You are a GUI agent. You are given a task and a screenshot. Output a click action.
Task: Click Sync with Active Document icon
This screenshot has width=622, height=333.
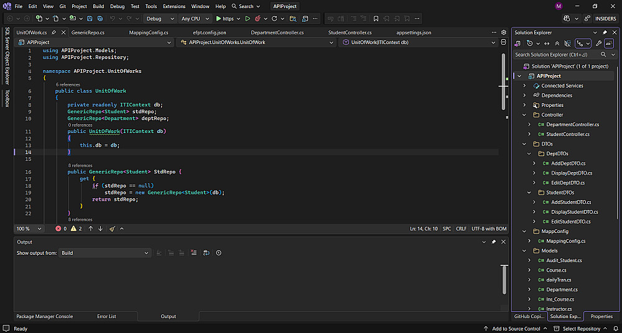[547, 43]
